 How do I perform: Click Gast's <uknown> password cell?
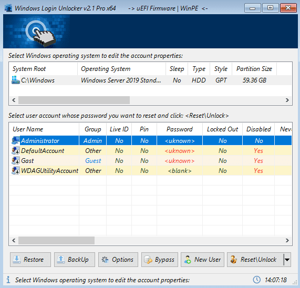(x=180, y=161)
